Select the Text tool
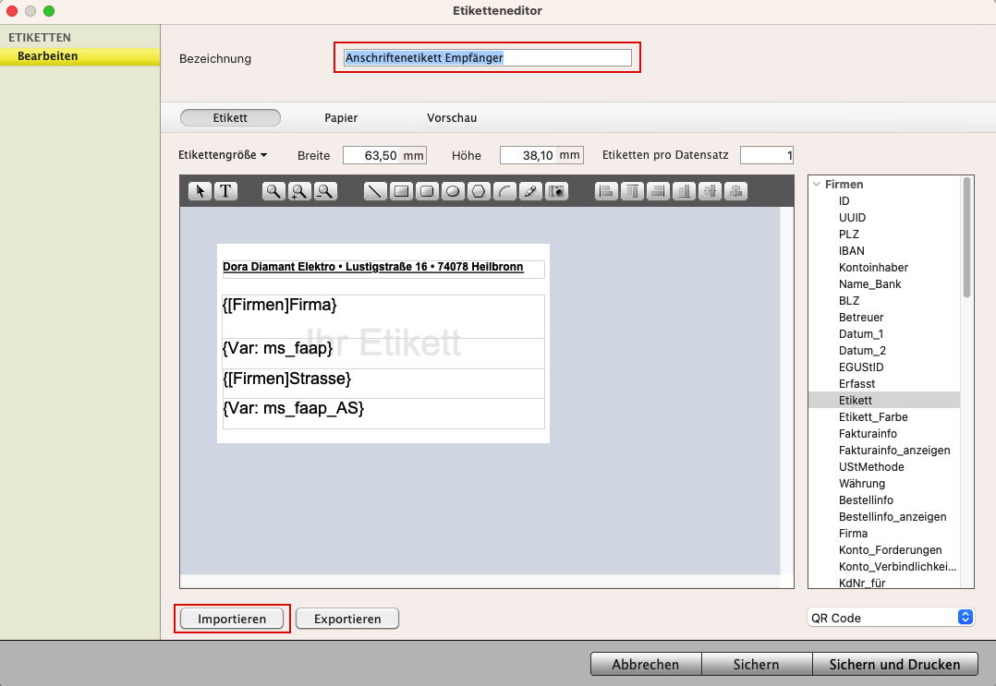Screen dimensions: 996x686 coord(225,191)
